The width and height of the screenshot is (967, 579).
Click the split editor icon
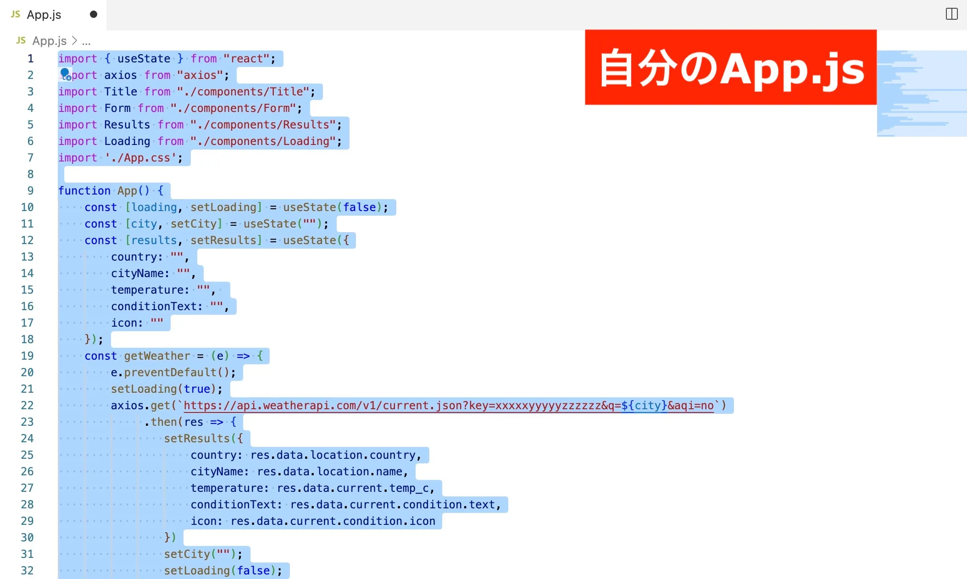pyautogui.click(x=951, y=14)
